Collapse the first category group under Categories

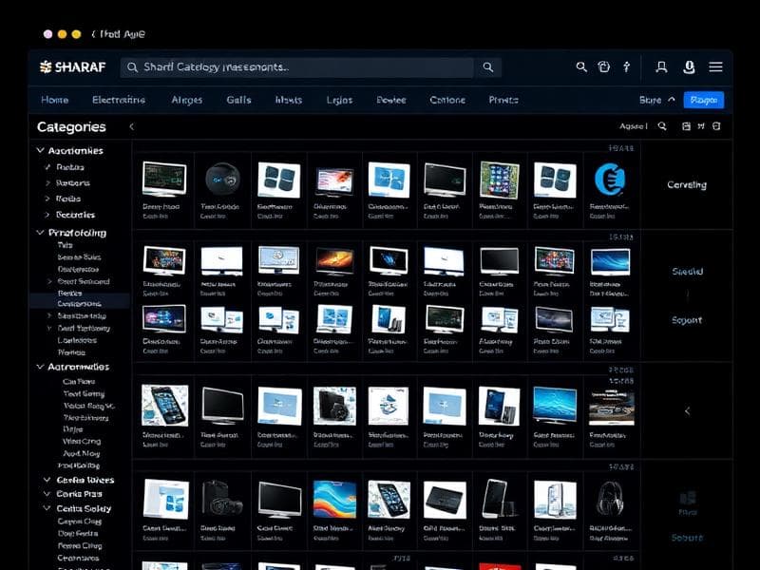coord(41,151)
